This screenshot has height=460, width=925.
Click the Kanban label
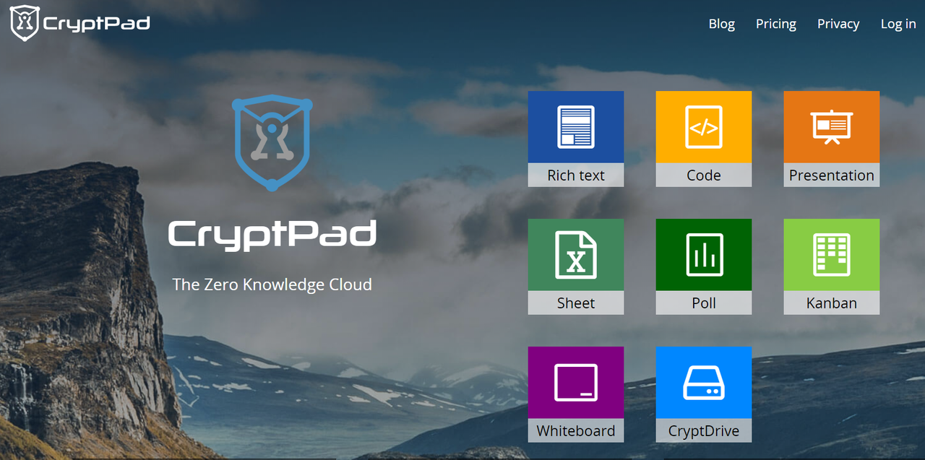point(832,303)
